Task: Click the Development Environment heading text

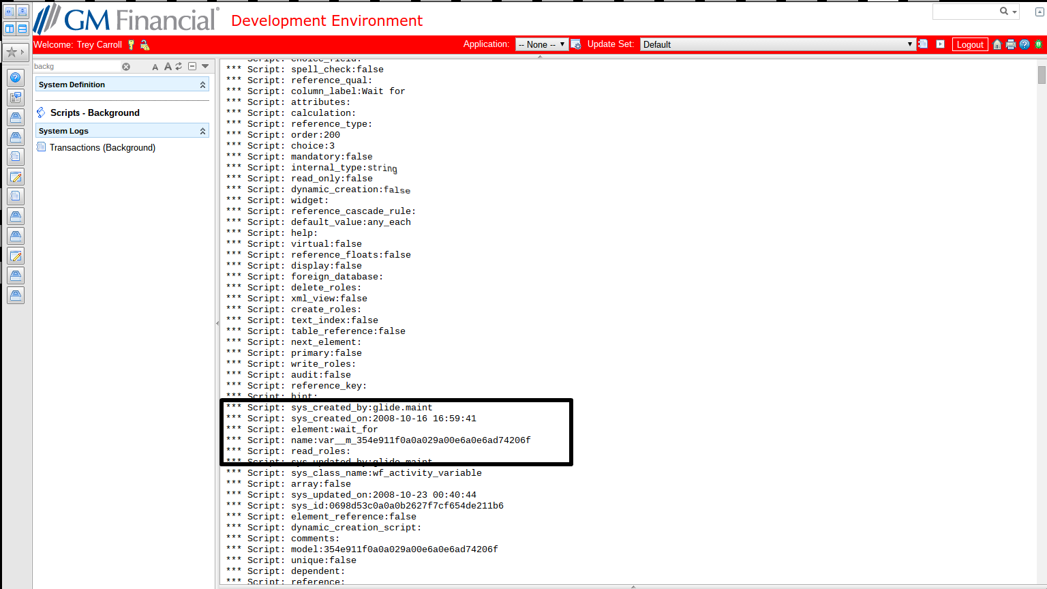Action: pyautogui.click(x=327, y=20)
